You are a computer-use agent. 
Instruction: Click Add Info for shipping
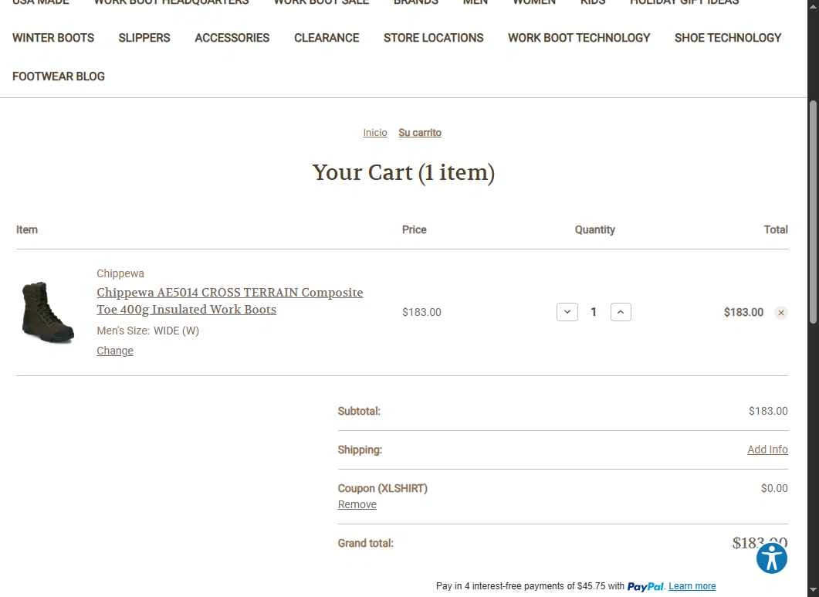(x=767, y=449)
